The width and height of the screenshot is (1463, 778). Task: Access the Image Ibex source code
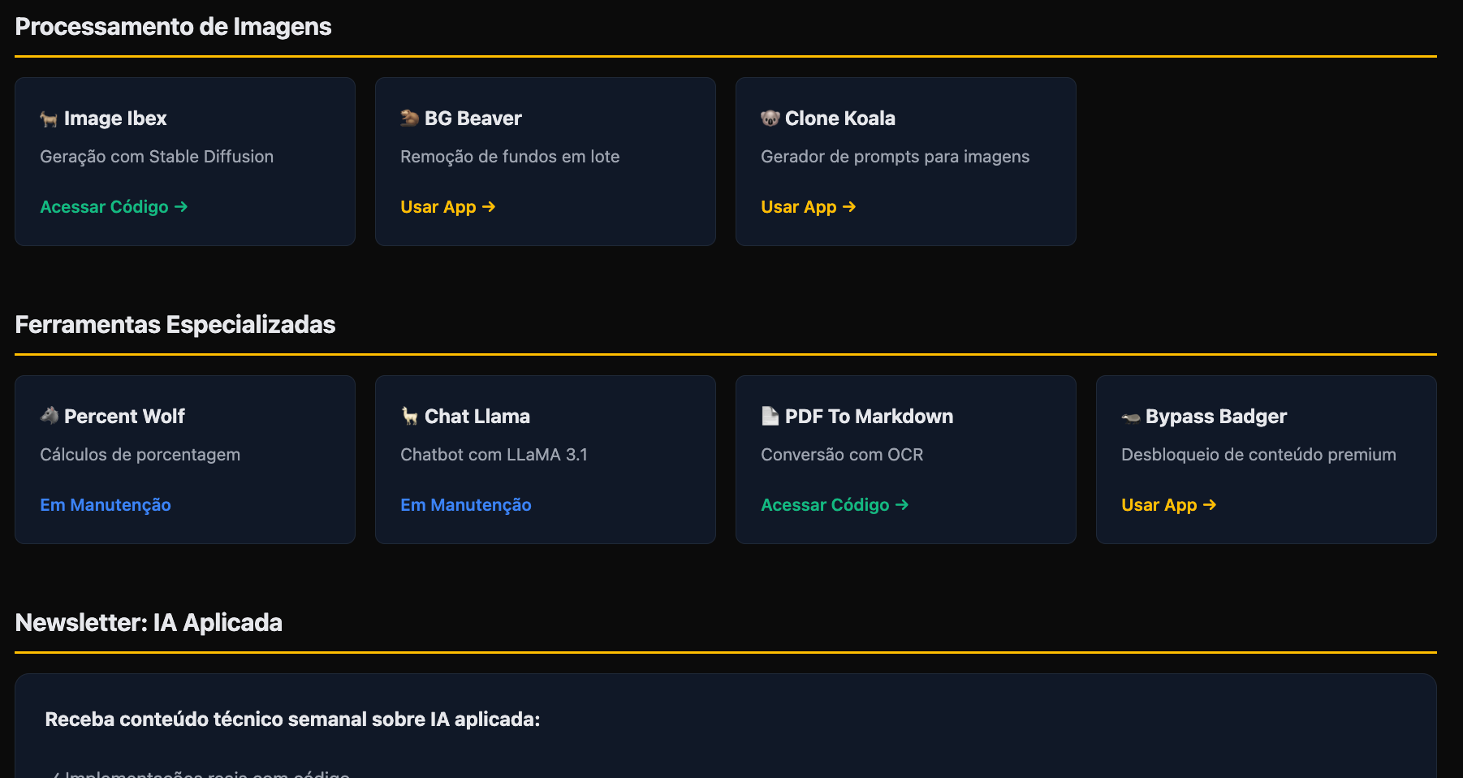pyautogui.click(x=114, y=206)
